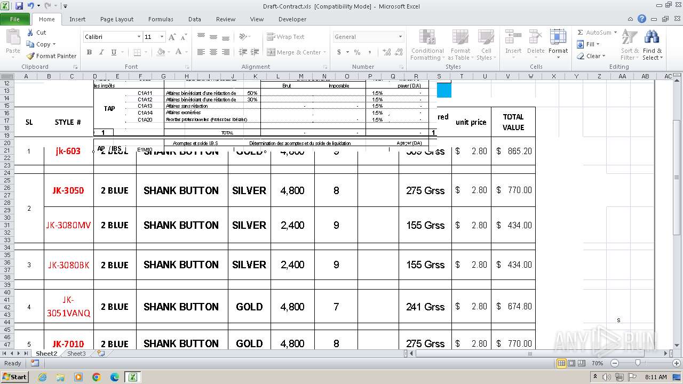Click the 70% zoom level button
Viewport: 683px width, 384px height.
(597, 363)
